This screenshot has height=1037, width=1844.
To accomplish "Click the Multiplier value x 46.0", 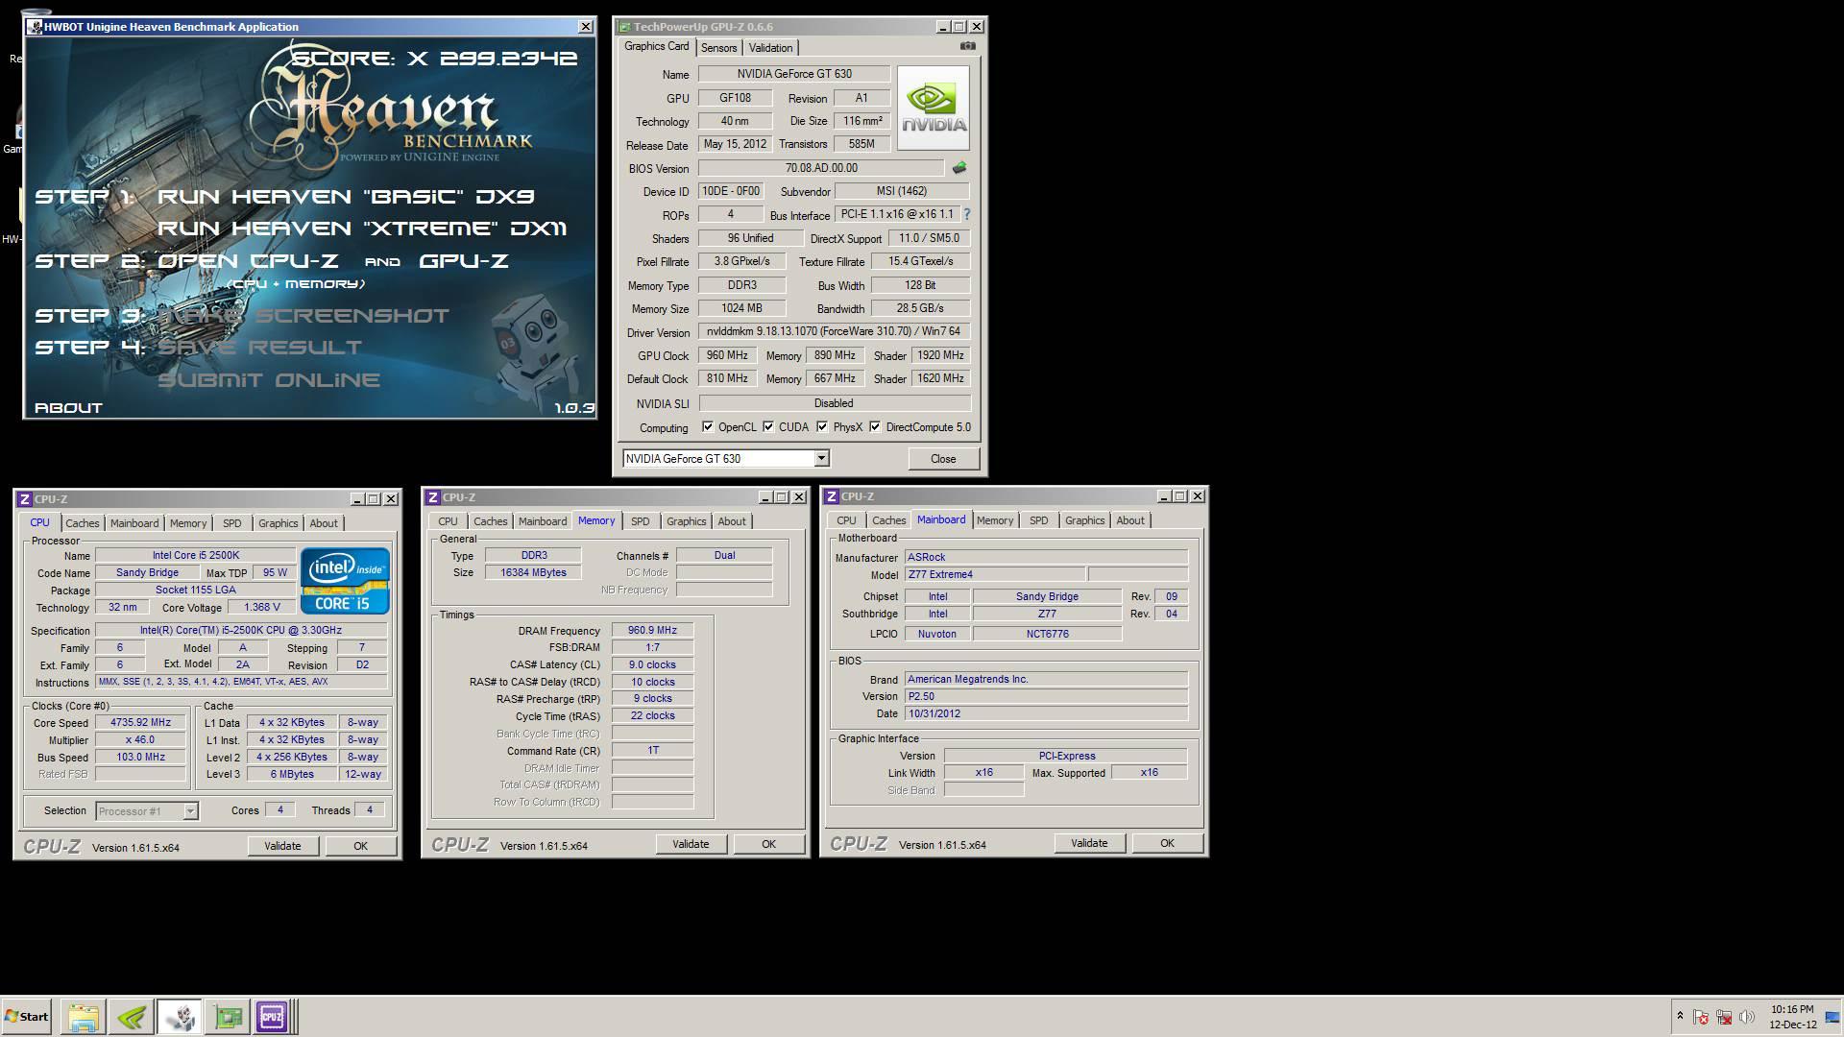I will pyautogui.click(x=140, y=740).
